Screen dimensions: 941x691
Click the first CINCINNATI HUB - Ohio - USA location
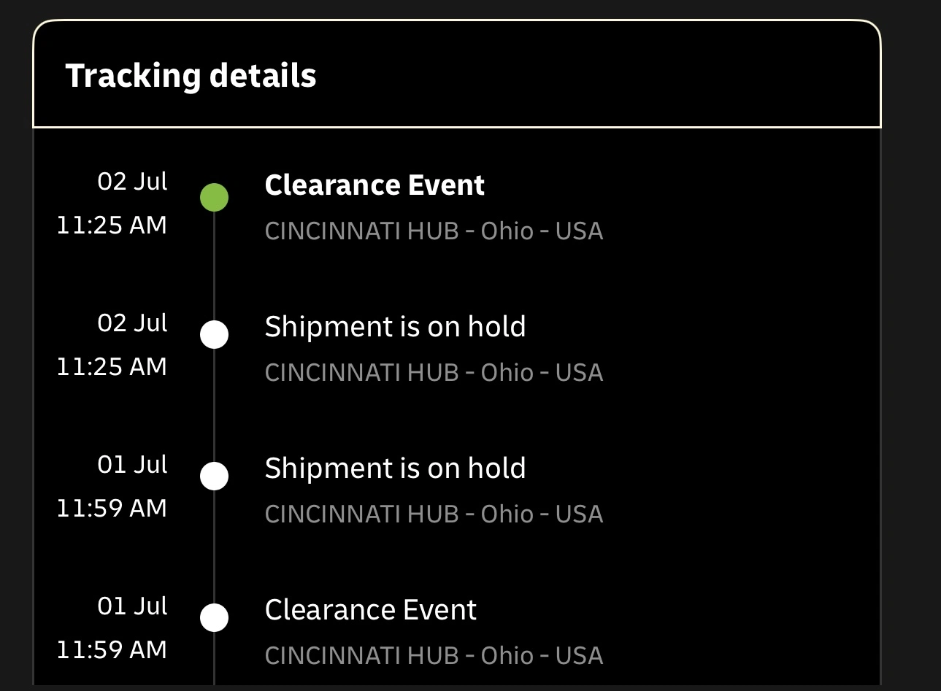[x=434, y=231]
